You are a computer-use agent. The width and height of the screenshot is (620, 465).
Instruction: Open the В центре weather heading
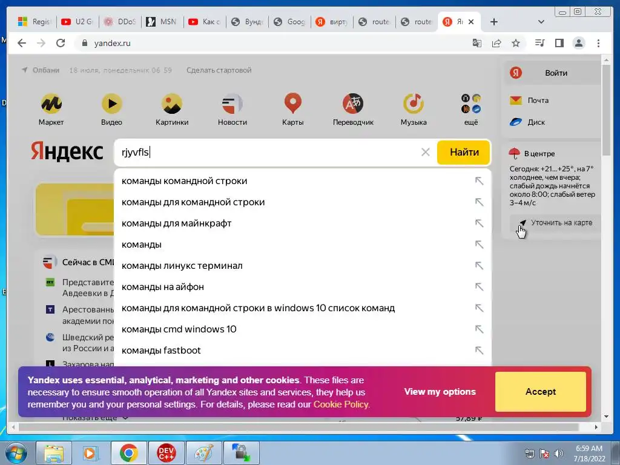539,153
